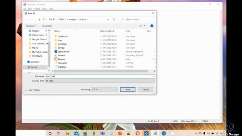Sort by Size column header

149,31
